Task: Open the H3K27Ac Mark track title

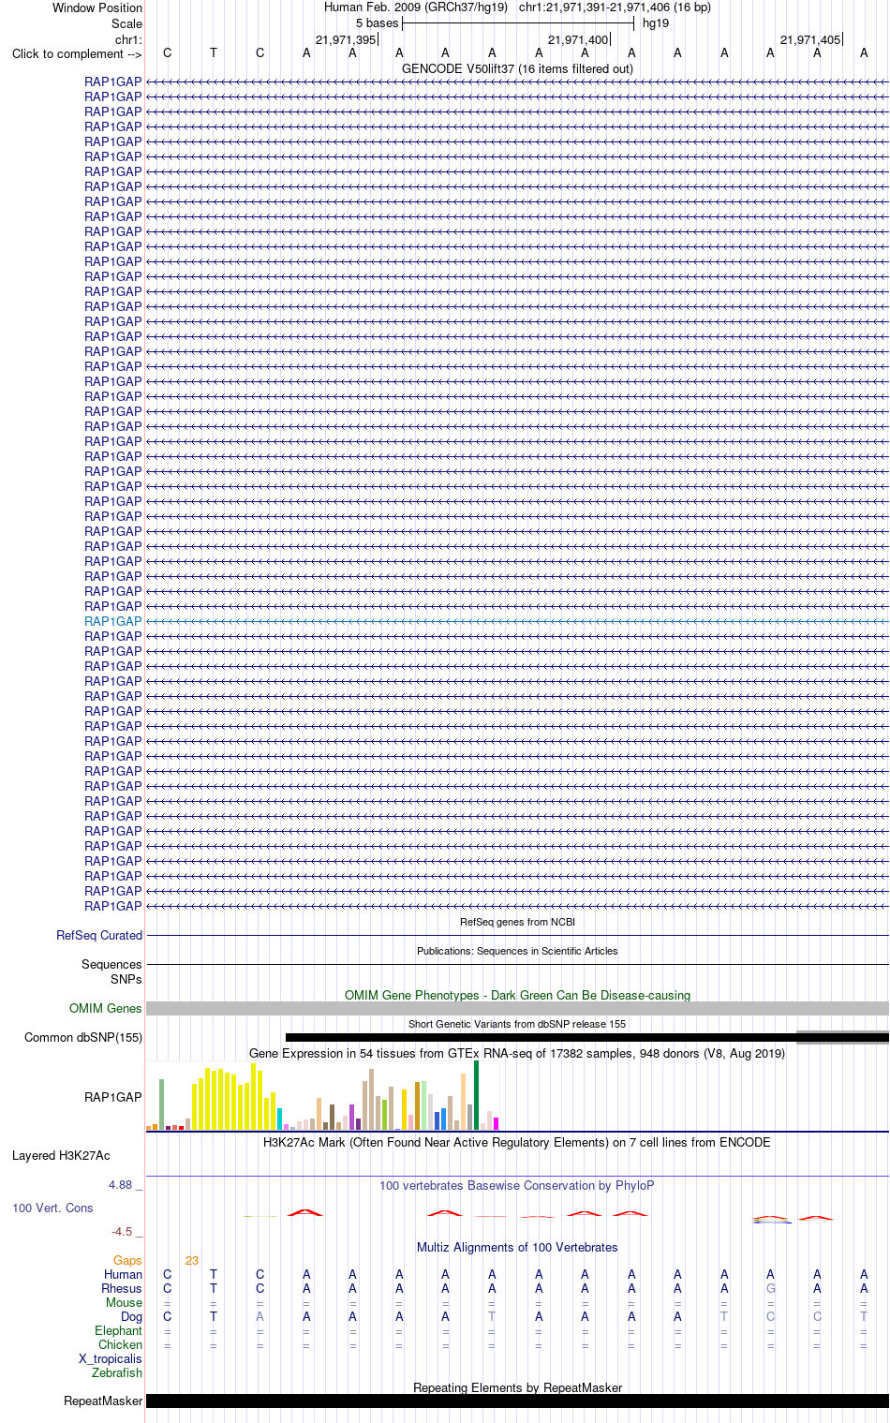Action: [517, 1142]
